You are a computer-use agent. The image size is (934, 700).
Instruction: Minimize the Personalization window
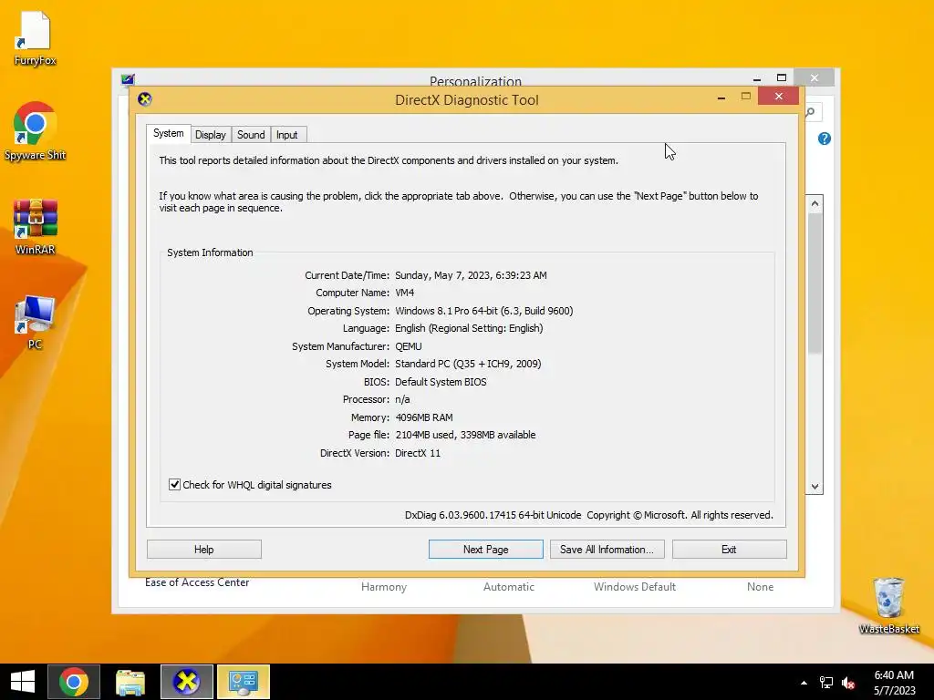coord(756,78)
